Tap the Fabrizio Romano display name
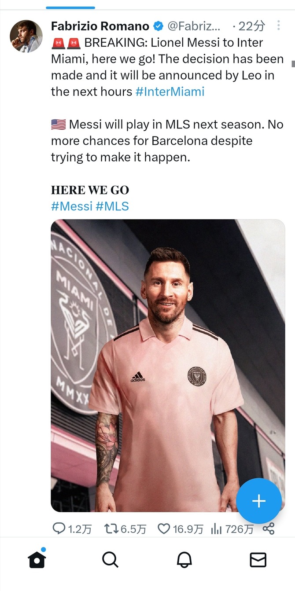 (100, 26)
